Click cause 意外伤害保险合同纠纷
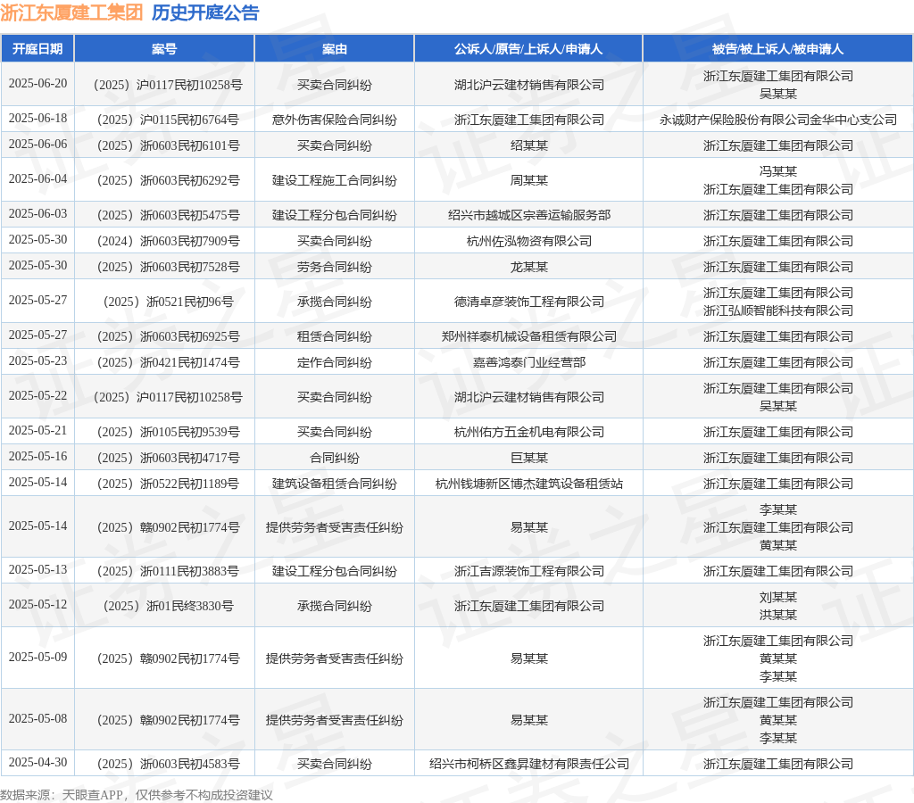Image resolution: width=914 pixels, height=803 pixels. pos(334,120)
